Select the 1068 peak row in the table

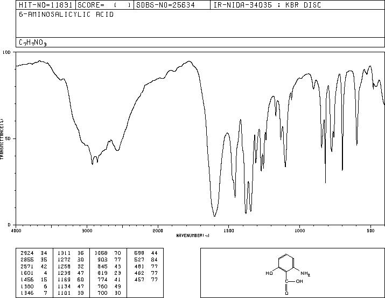(x=108, y=253)
